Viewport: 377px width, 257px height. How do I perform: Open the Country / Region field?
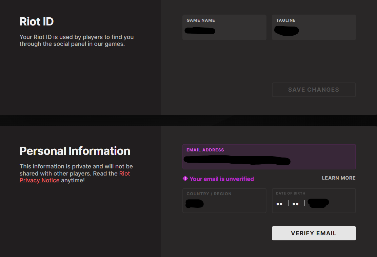pyautogui.click(x=224, y=201)
